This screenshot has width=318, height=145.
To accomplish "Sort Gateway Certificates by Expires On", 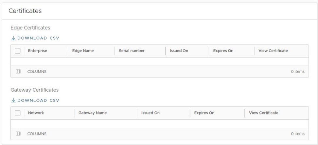I will pyautogui.click(x=204, y=113).
